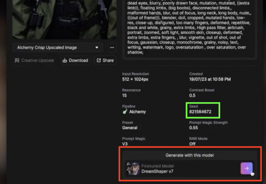Click inside the negative prompt text box
The width and height of the screenshot is (266, 184).
tap(189, 28)
